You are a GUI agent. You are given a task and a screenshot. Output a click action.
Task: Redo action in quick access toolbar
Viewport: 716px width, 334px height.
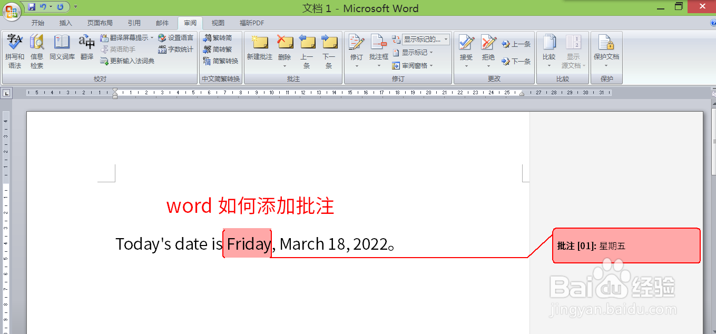click(x=60, y=7)
